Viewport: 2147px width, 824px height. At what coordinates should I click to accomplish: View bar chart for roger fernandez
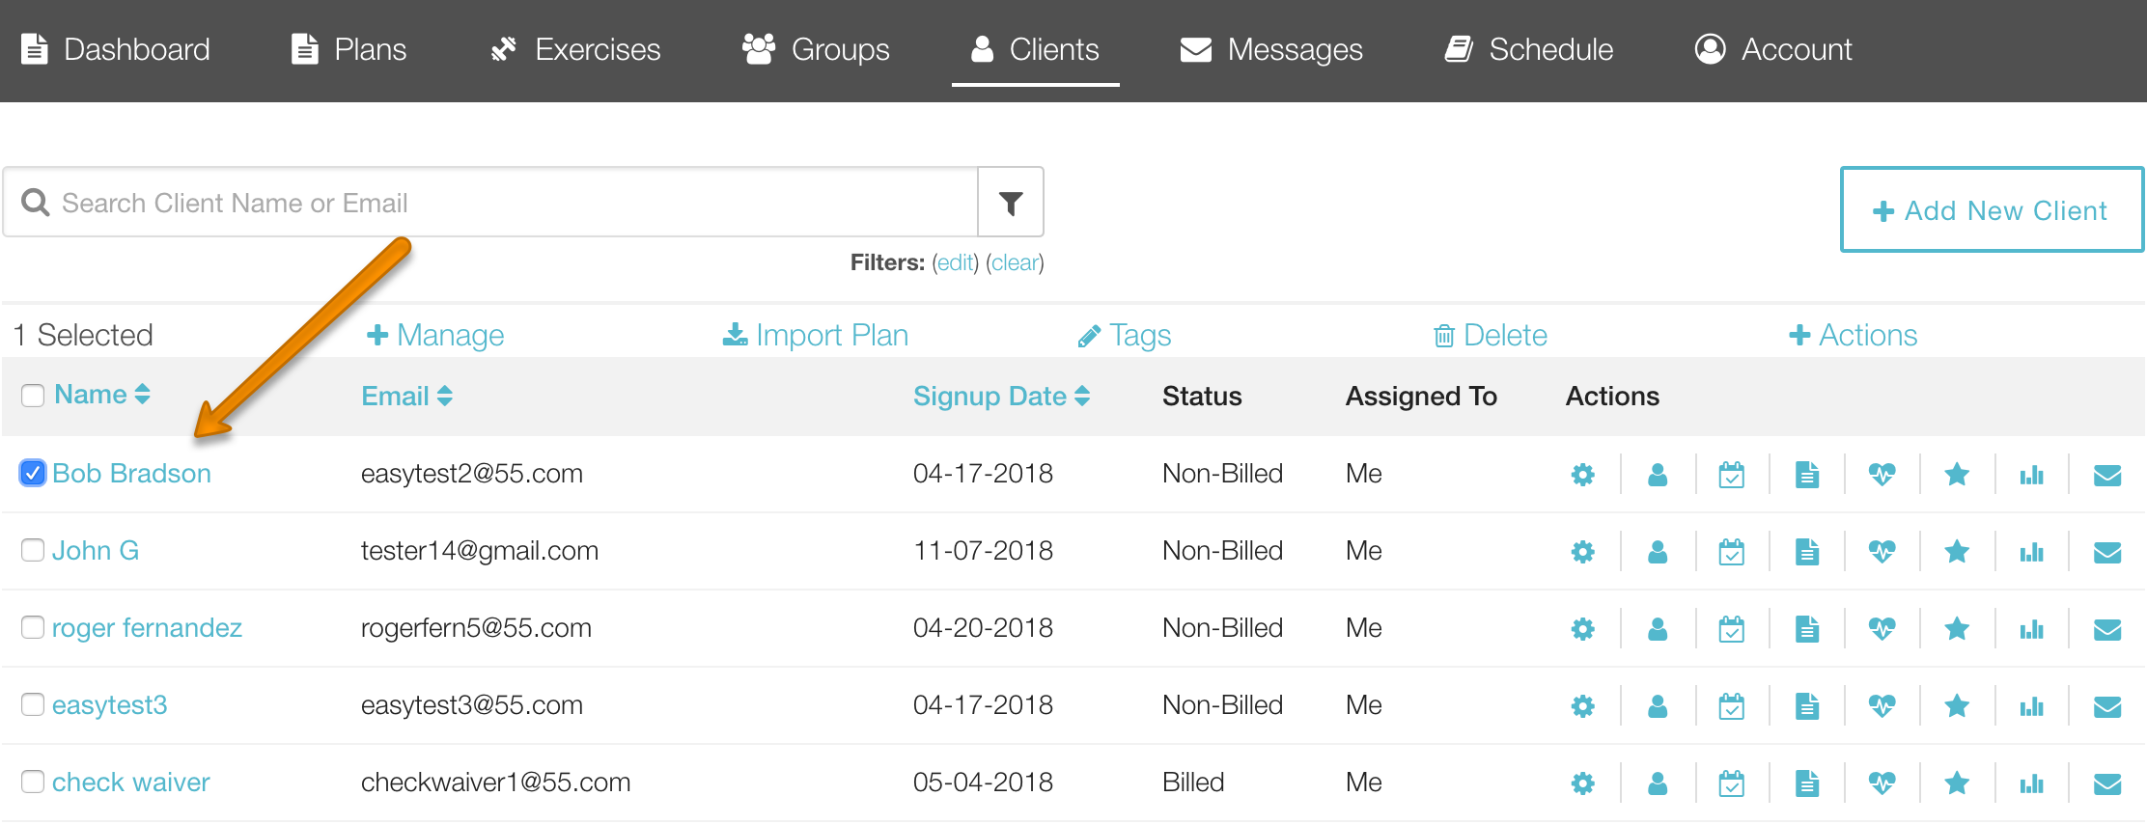(2032, 628)
